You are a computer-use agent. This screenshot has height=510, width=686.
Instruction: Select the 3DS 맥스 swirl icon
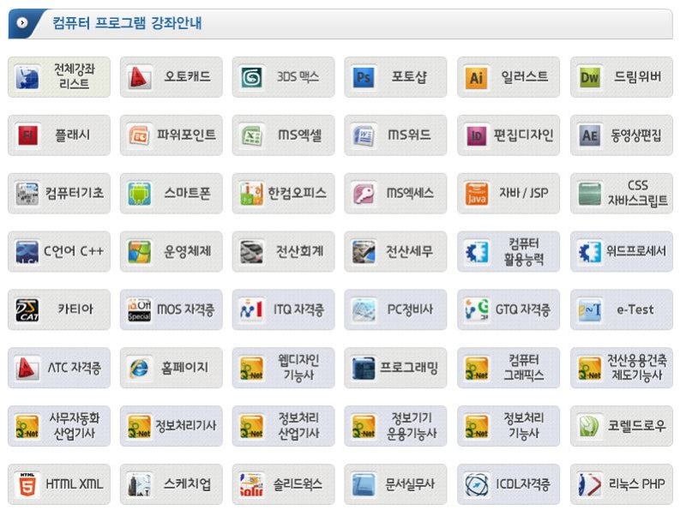251,77
